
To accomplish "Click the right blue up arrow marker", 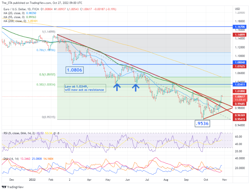I will pyautogui.click(x=136, y=87).
